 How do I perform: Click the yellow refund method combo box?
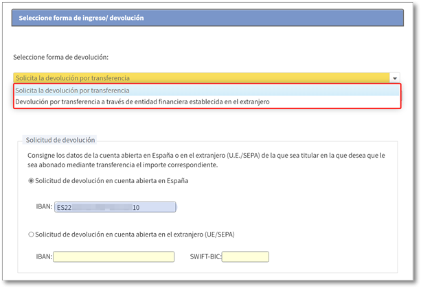pos(199,78)
